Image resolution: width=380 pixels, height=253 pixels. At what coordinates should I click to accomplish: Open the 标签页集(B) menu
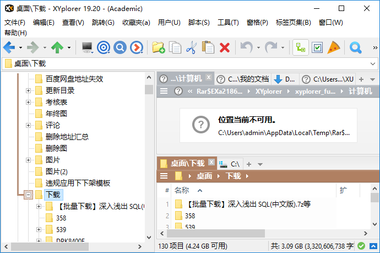coord(293,23)
